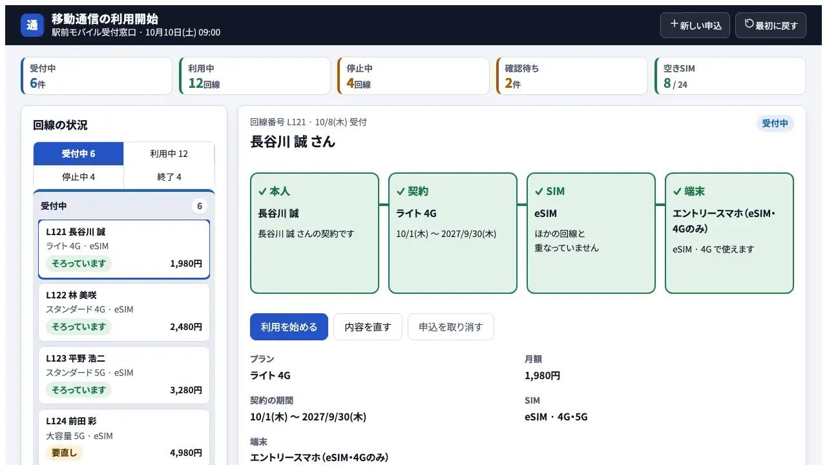This screenshot has width=827, height=465.
Task: Select line L121 長谷川 誠 card
Action: [x=124, y=249]
